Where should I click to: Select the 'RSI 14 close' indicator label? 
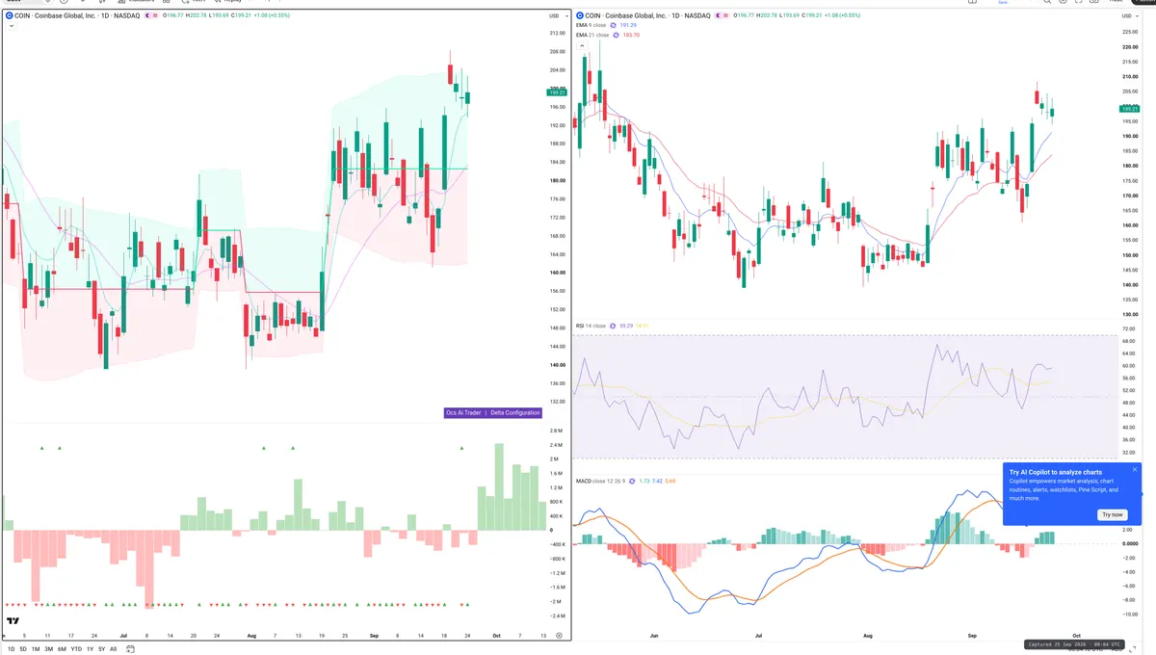(x=591, y=327)
